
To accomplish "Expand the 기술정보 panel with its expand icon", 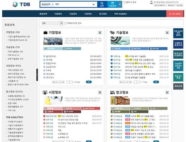I will click(x=167, y=33).
